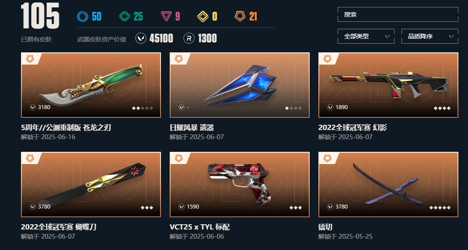This screenshot has width=468, height=250.
Task: Expand the chevron arrow of 品质降序
Action: point(451,36)
